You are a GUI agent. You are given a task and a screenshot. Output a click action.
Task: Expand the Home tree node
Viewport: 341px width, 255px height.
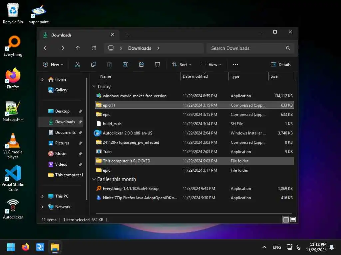(x=42, y=80)
